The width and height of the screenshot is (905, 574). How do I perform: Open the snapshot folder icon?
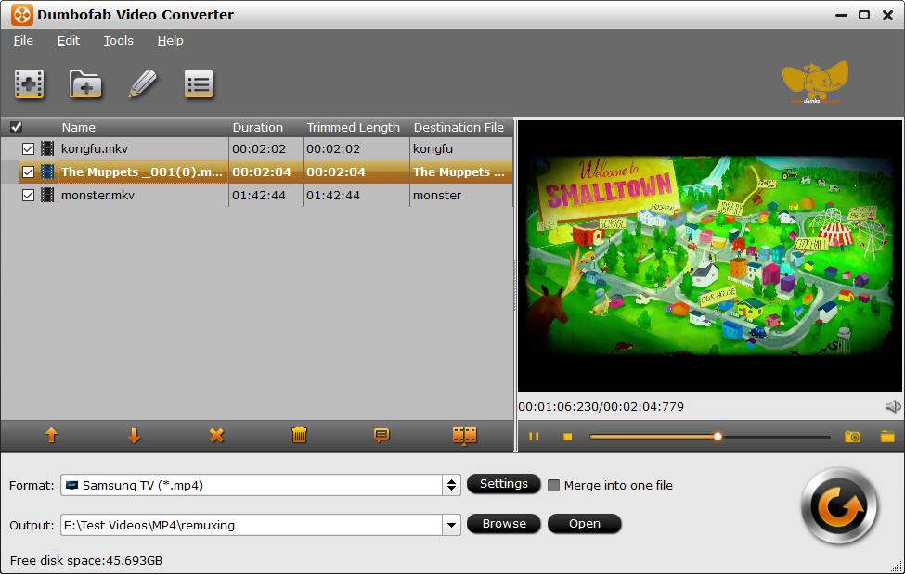(887, 437)
